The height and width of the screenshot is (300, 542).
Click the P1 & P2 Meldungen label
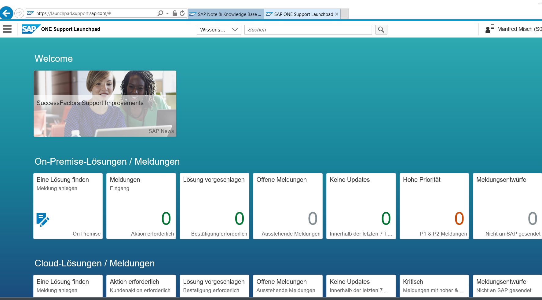pos(443,234)
